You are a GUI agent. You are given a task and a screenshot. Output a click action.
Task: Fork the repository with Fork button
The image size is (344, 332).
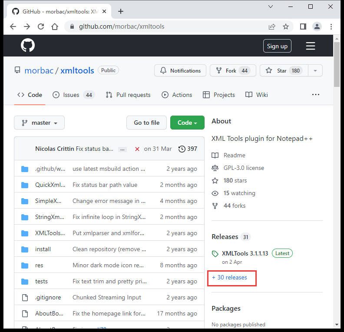[x=233, y=71]
